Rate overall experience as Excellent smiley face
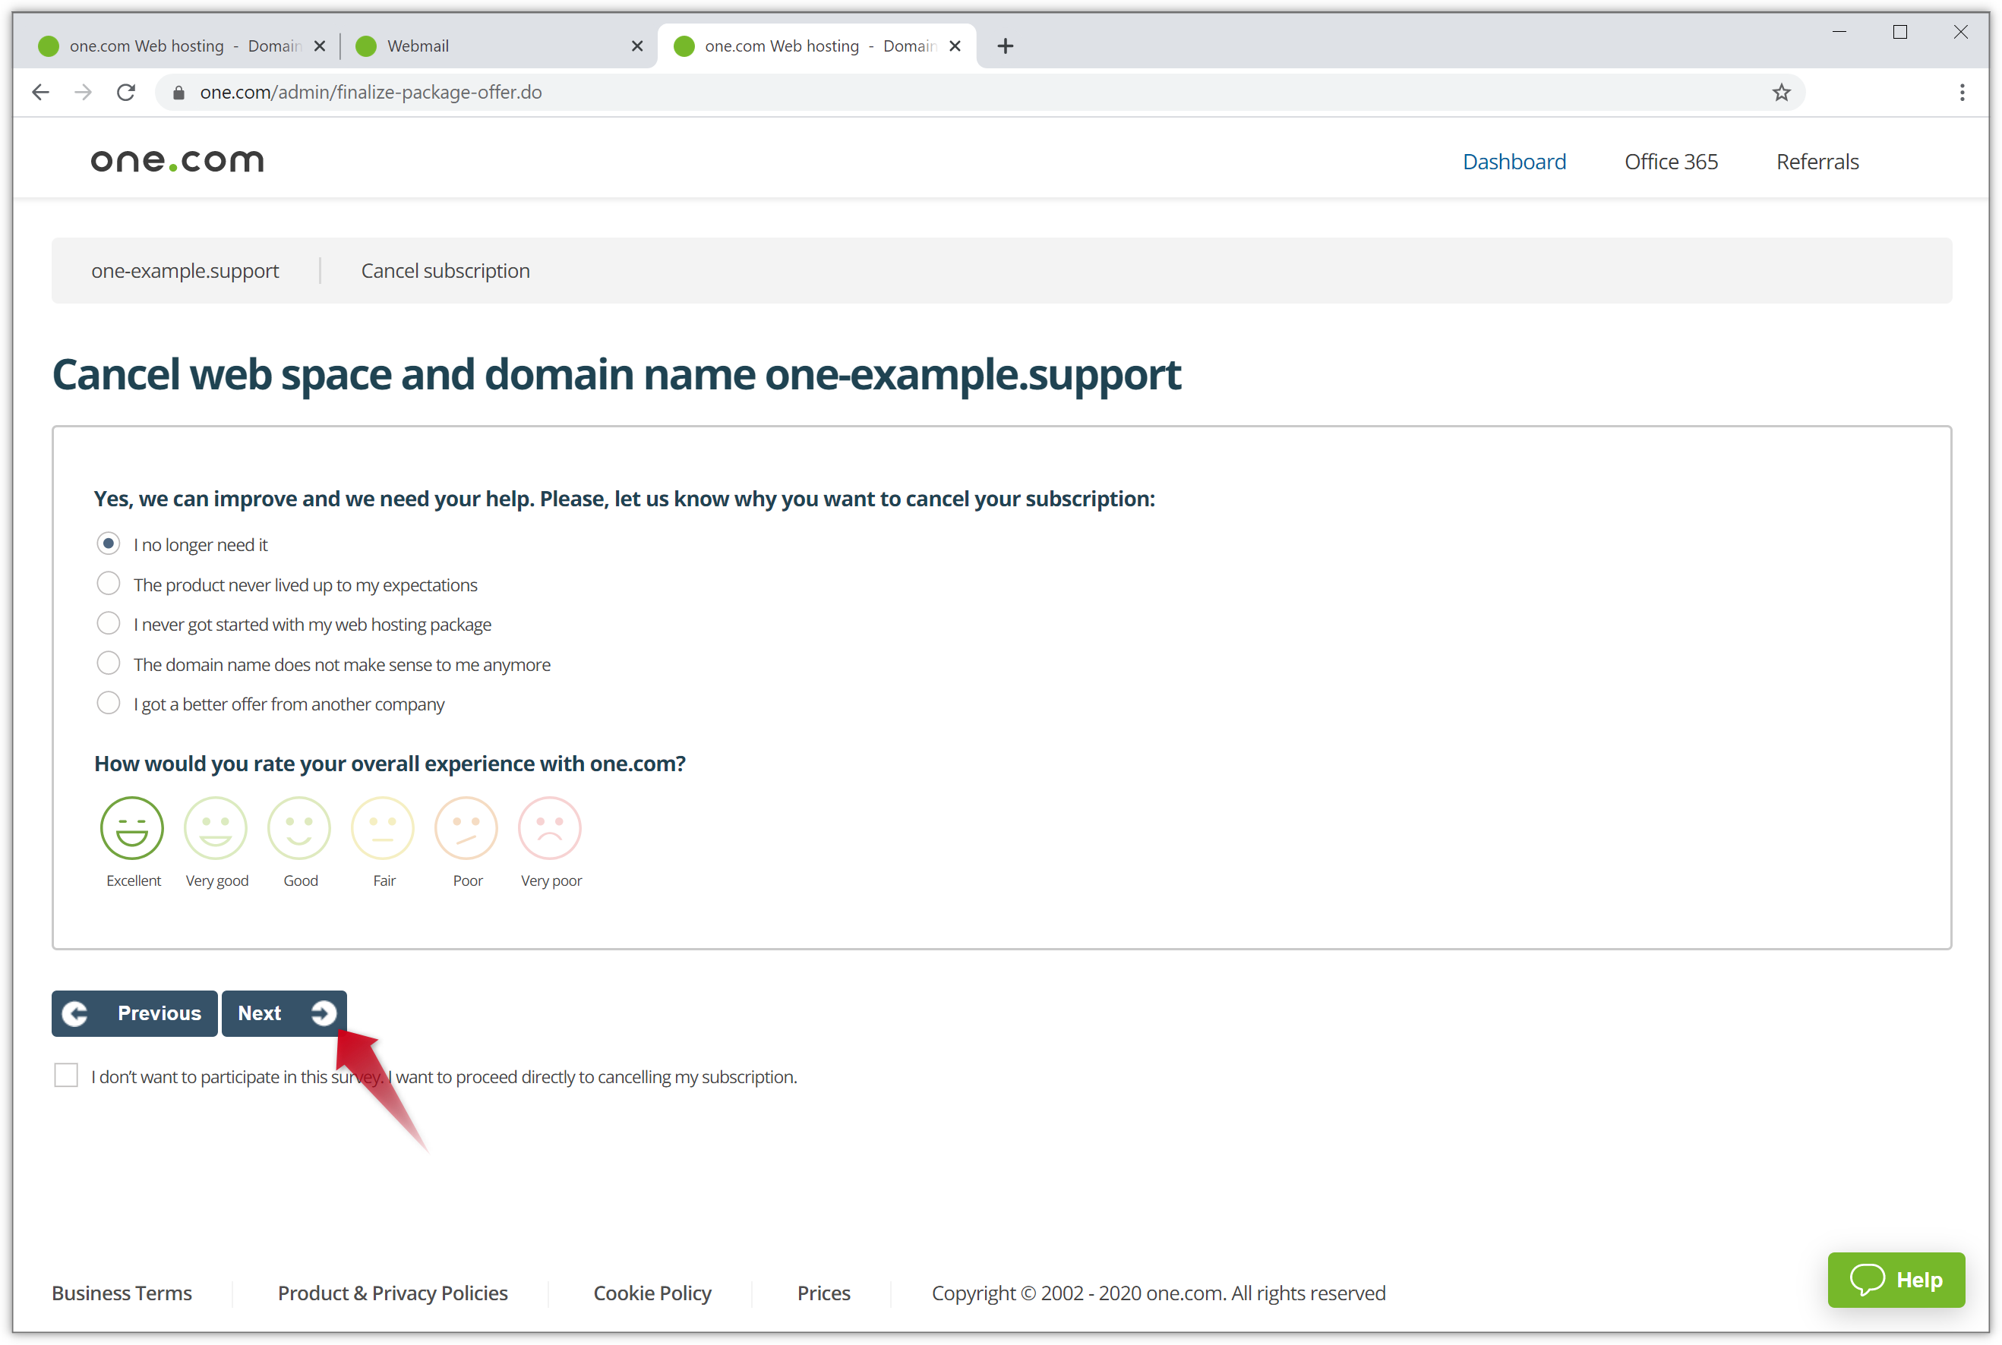This screenshot has width=2002, height=1345. 131,829
